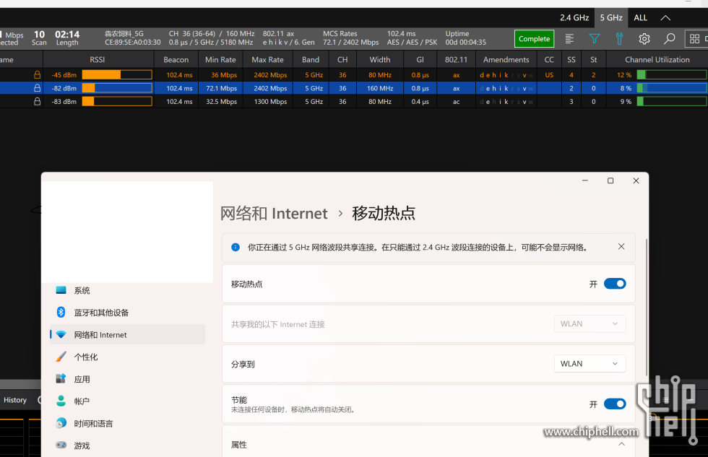Image resolution: width=708 pixels, height=457 pixels.
Task: Click the 160 MHz width cell
Action: pyautogui.click(x=380, y=88)
